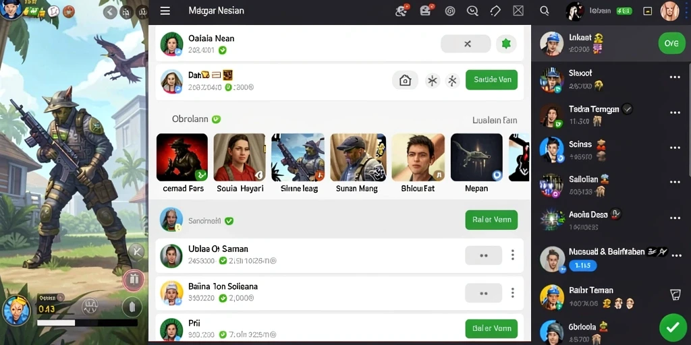Open the hamburger menu beside Magar Nesian
This screenshot has width=691, height=345.
tap(165, 11)
